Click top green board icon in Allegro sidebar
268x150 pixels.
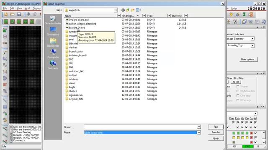[x=5, y=30]
